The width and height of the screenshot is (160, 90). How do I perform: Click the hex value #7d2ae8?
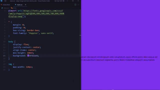[x=33, y=56]
